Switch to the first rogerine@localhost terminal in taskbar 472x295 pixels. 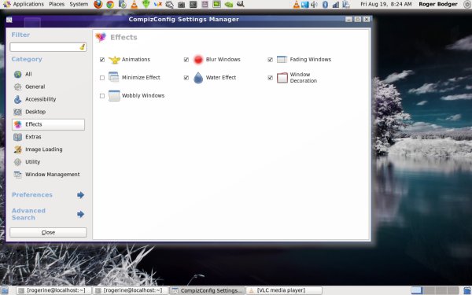pyautogui.click(x=53, y=290)
